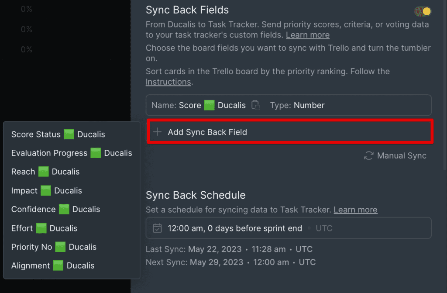
Task: Click green square icon in Score name field
Action: point(209,105)
